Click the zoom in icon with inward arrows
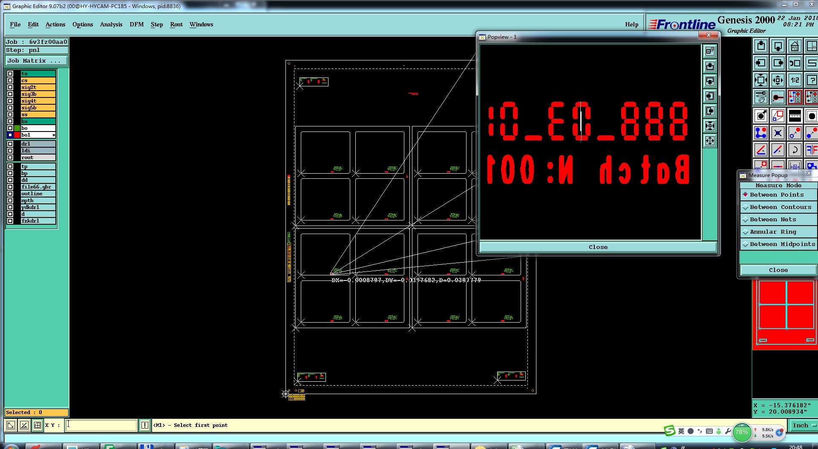 coord(761,80)
